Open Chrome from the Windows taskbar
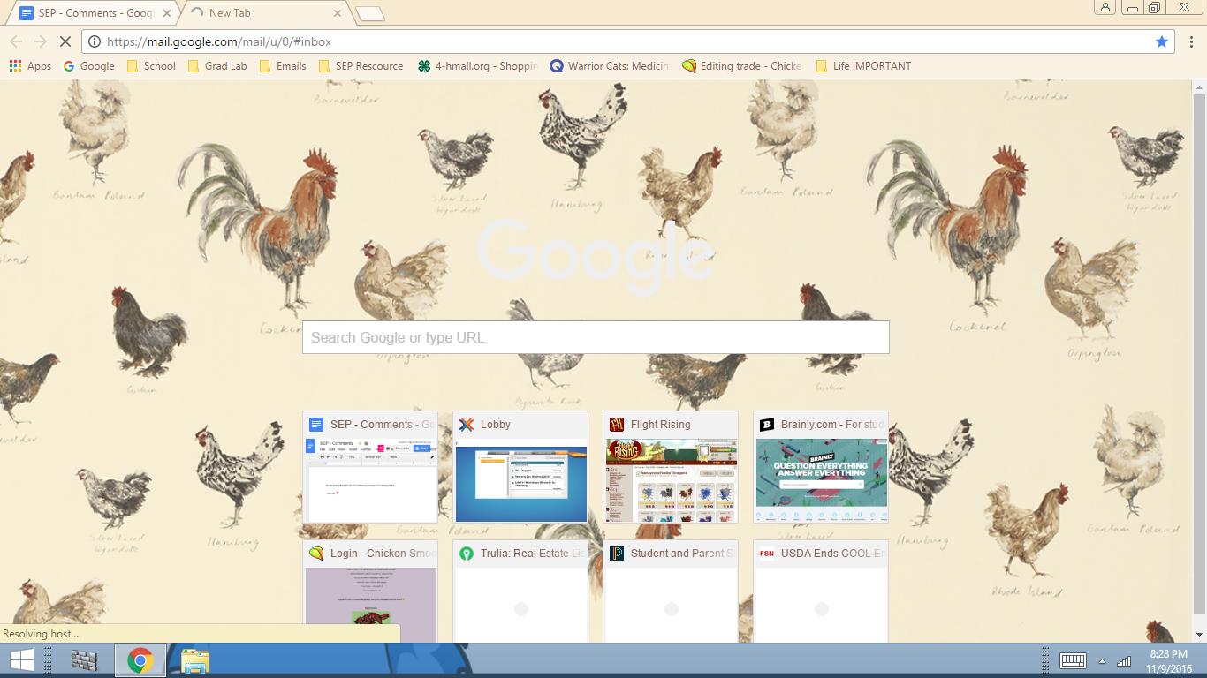This screenshot has height=678, width=1207. tap(140, 660)
